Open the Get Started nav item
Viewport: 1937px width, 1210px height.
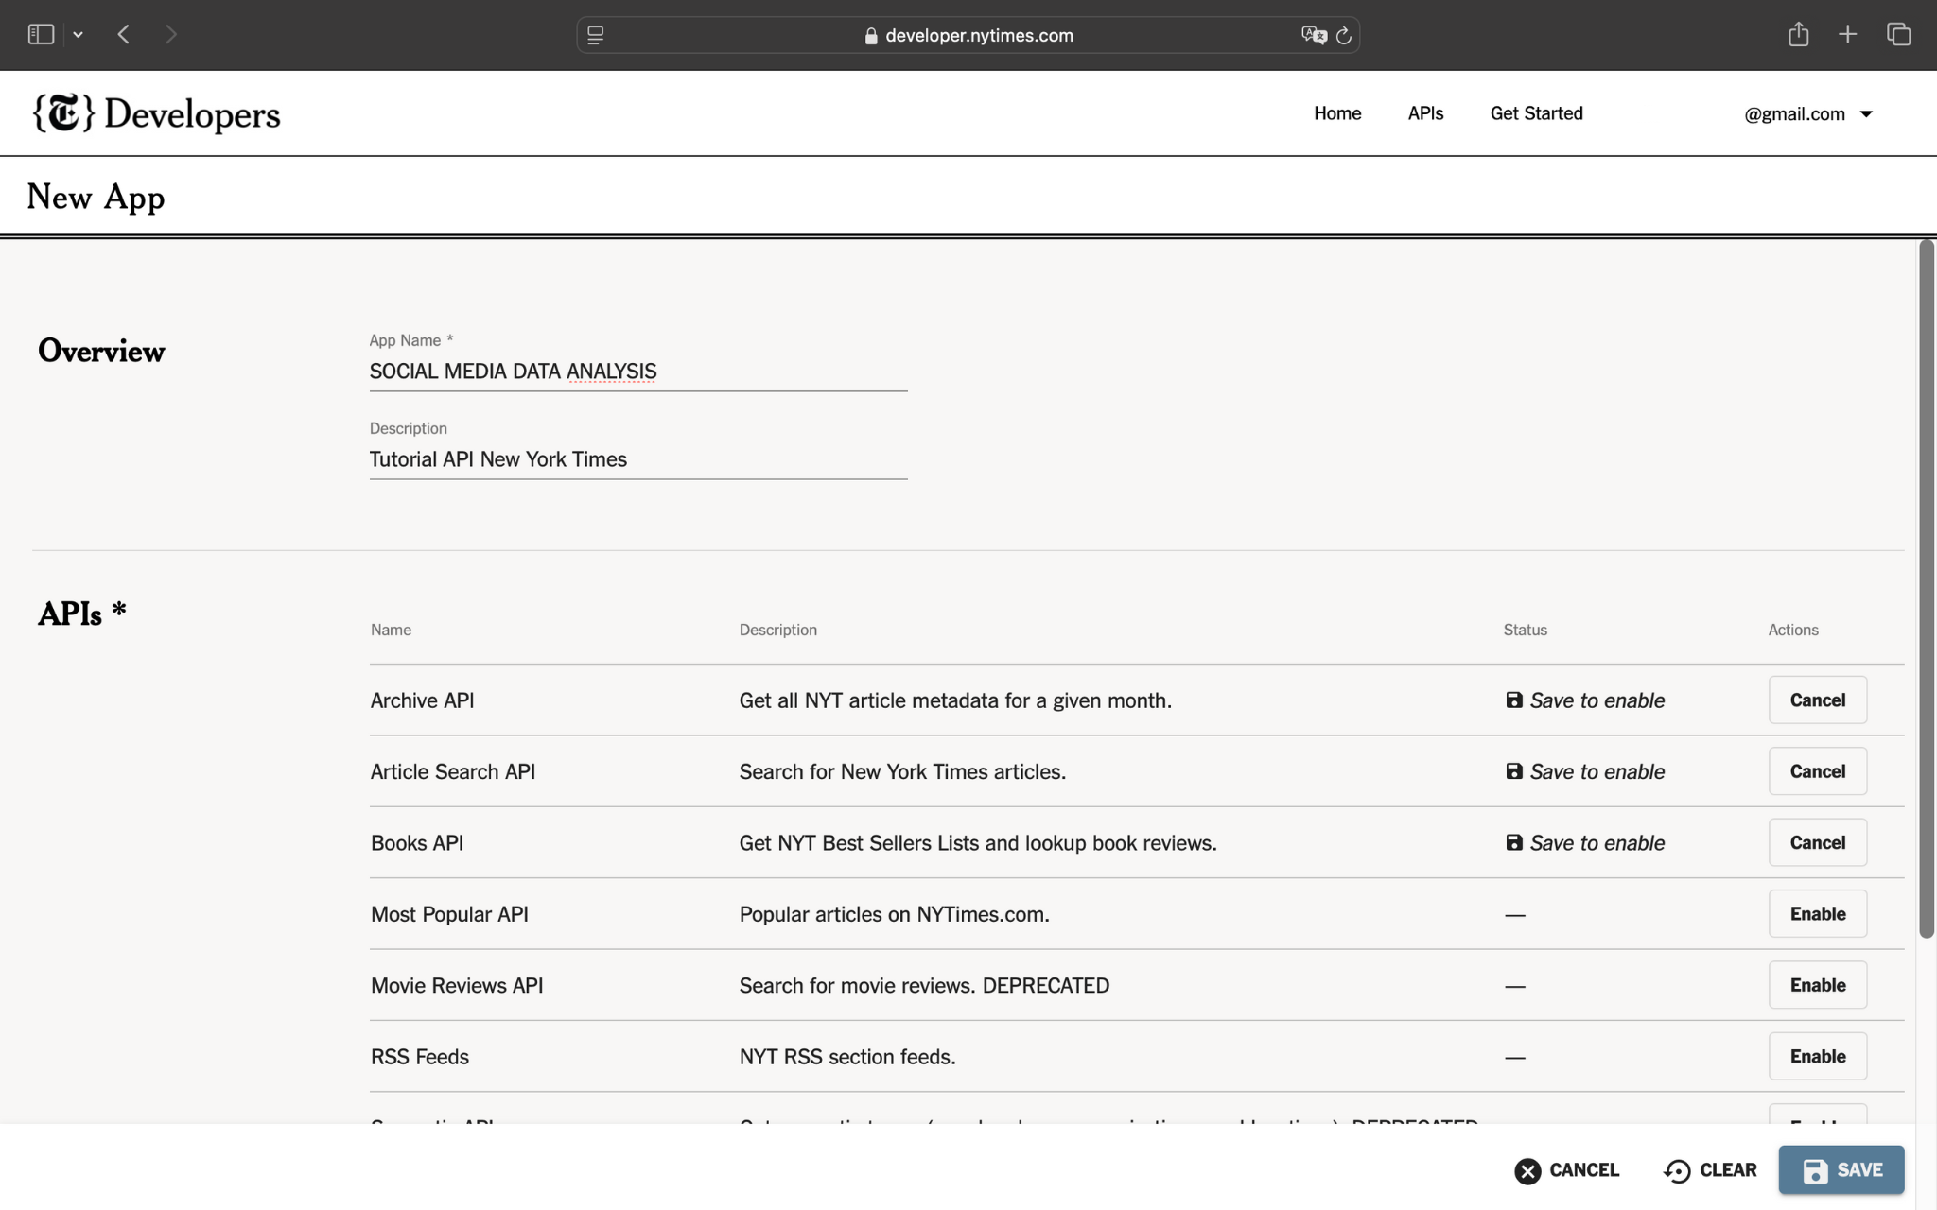point(1536,113)
